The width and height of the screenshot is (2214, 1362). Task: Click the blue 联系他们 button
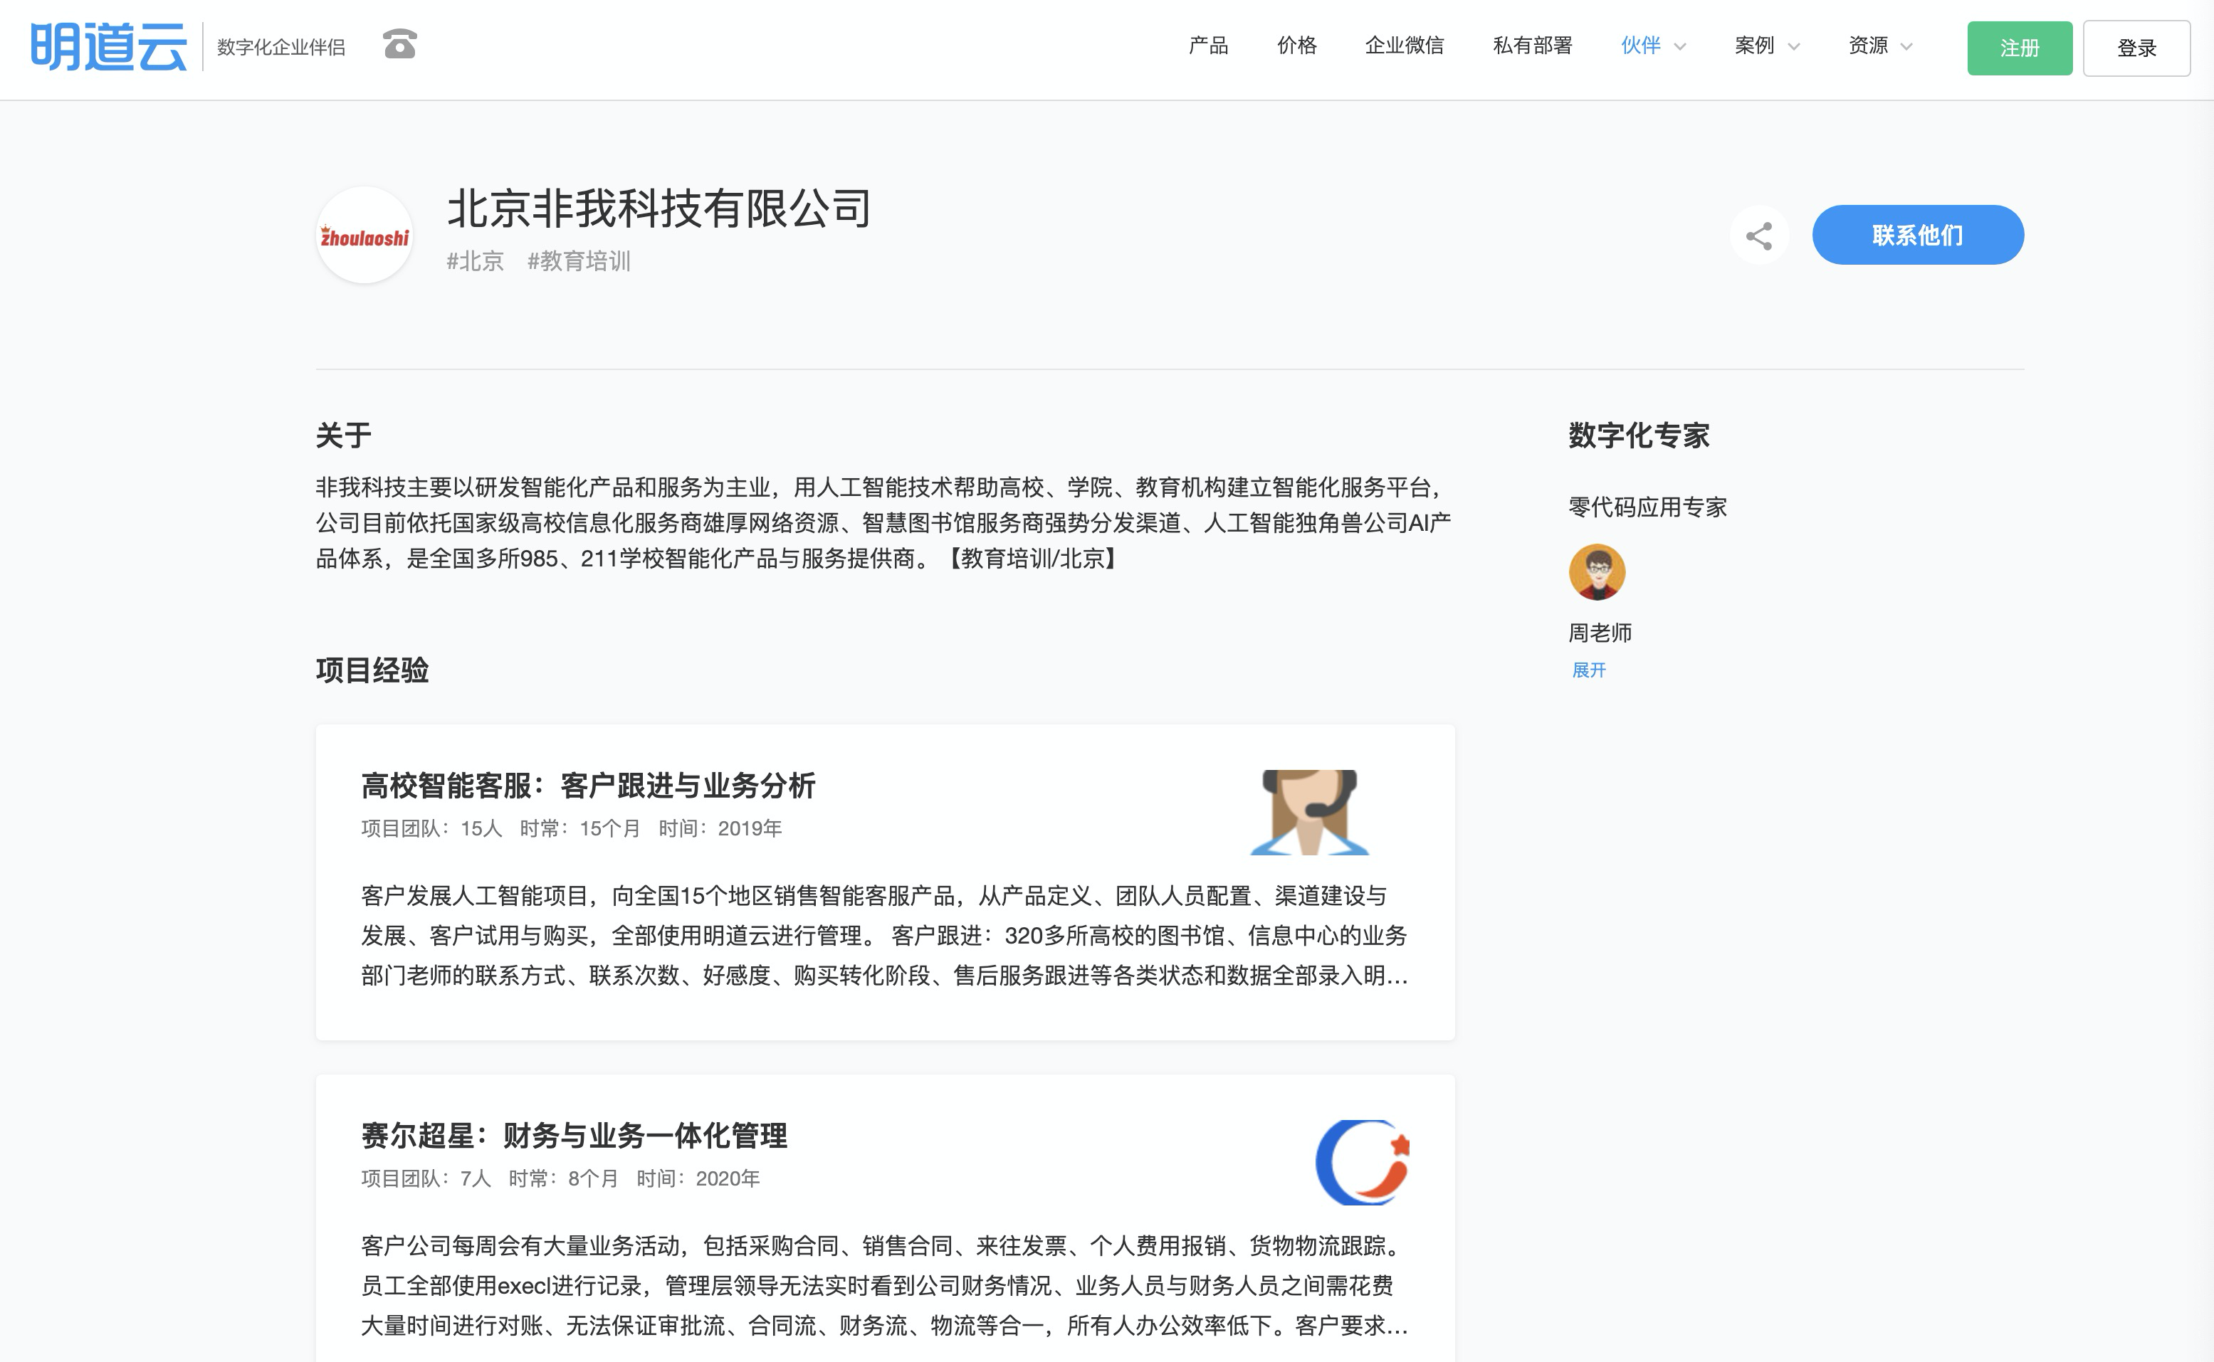point(1916,235)
